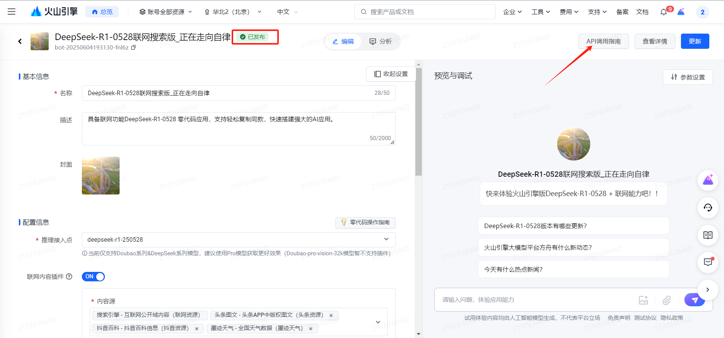Toggle the 联网内容插件 switch off

[93, 276]
